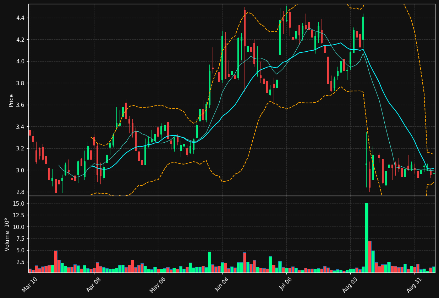
Task: Click the "Aug 03" date label
Action: click(x=350, y=285)
